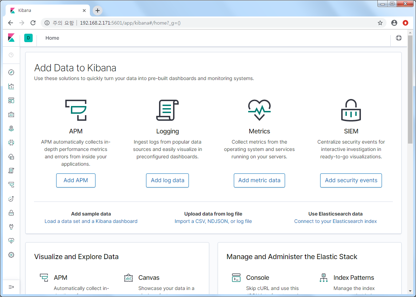This screenshot has height=297, width=416.
Task: Open the Chrome profile account icon
Action: coord(394,23)
